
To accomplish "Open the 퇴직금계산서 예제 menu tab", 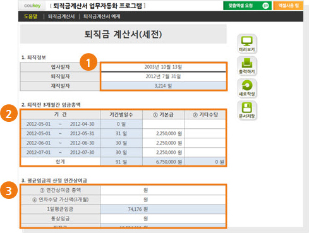I will coord(102,16).
